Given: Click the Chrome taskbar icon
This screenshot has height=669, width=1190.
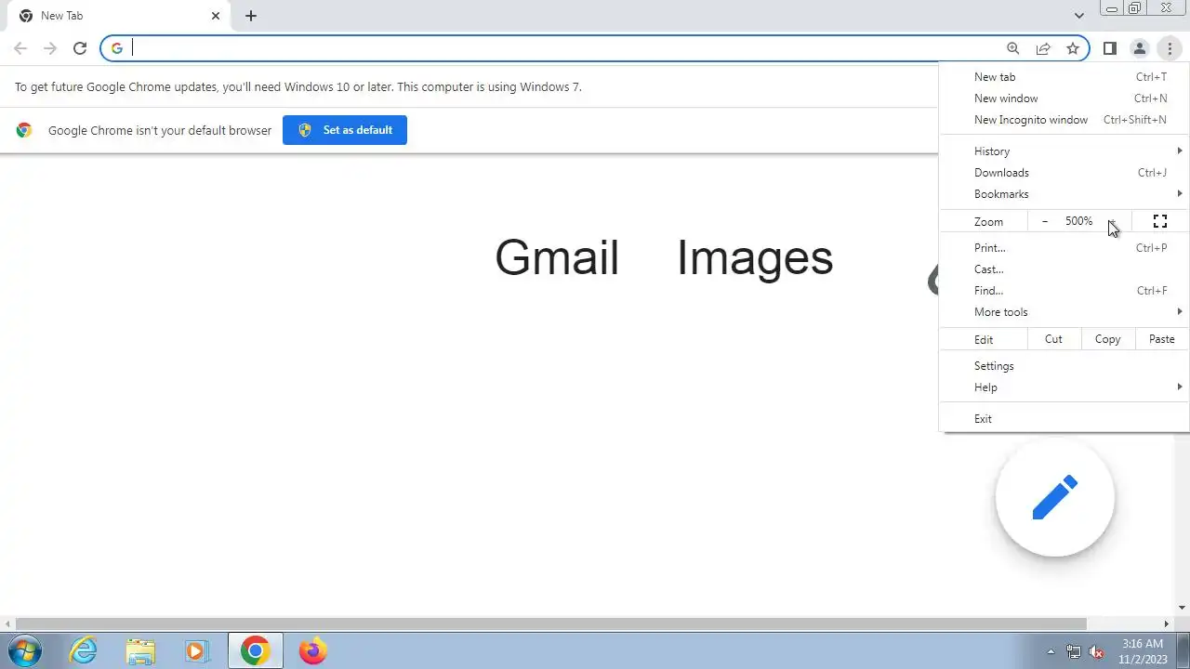Looking at the screenshot, I should tap(255, 651).
